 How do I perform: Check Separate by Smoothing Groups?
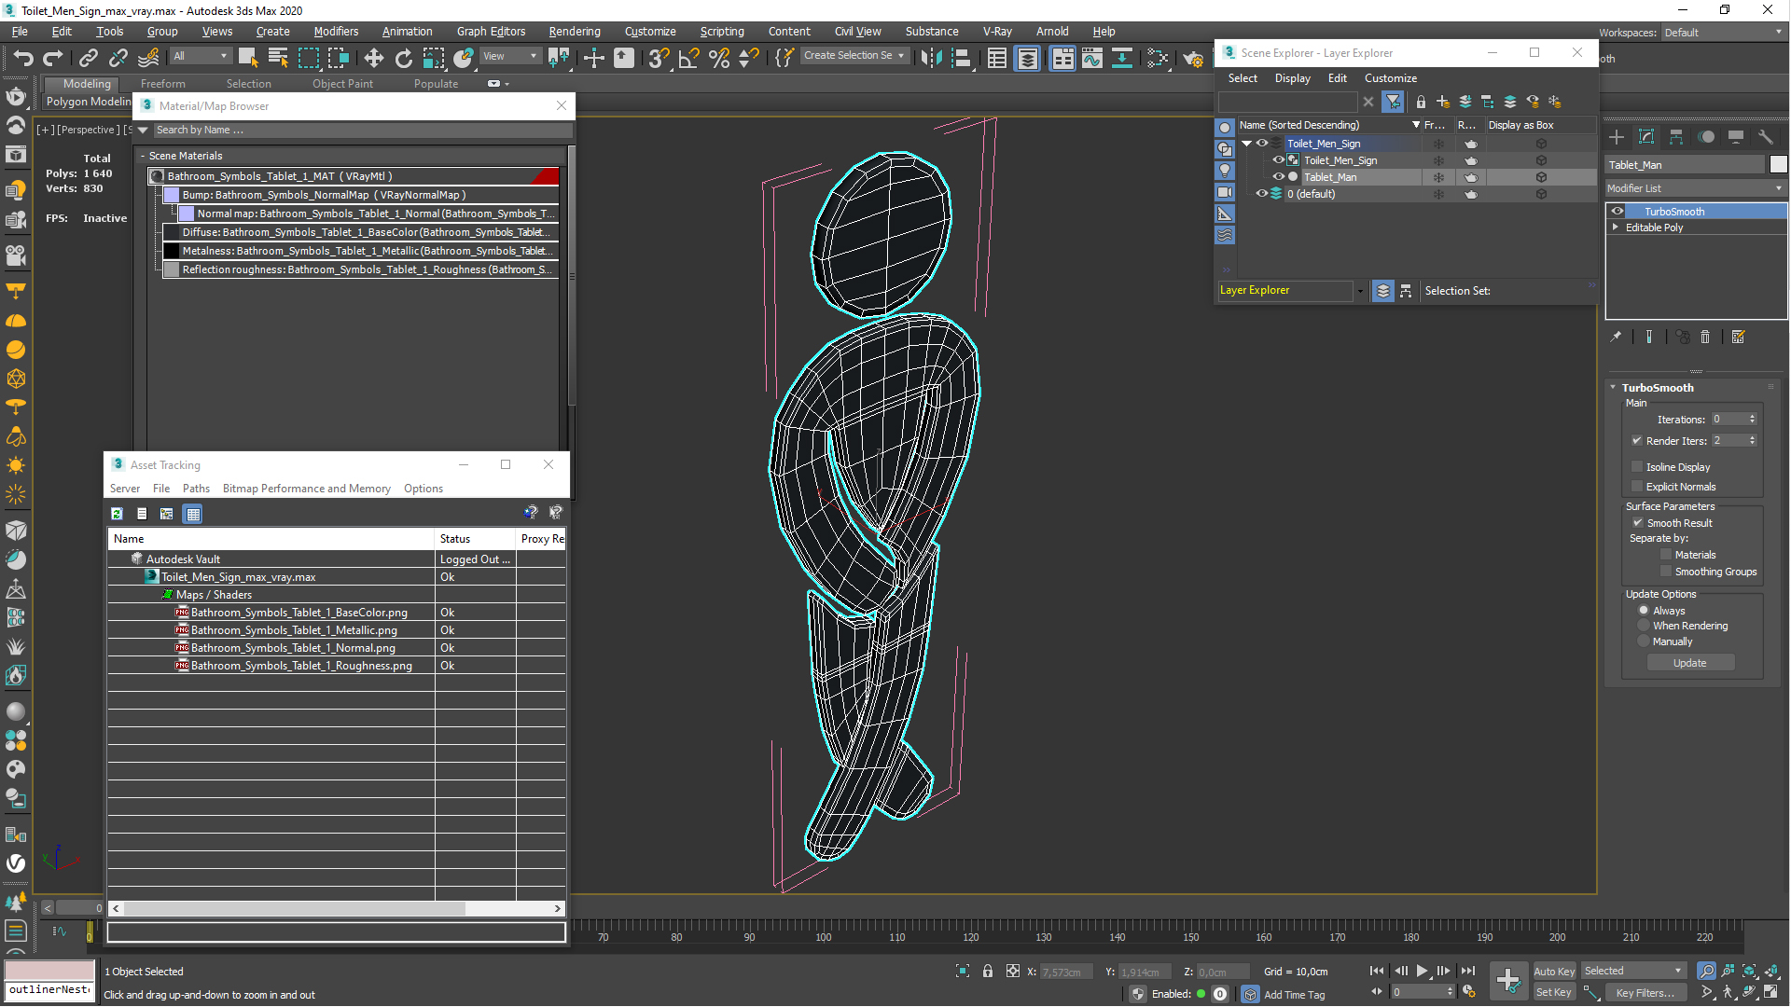click(1666, 572)
